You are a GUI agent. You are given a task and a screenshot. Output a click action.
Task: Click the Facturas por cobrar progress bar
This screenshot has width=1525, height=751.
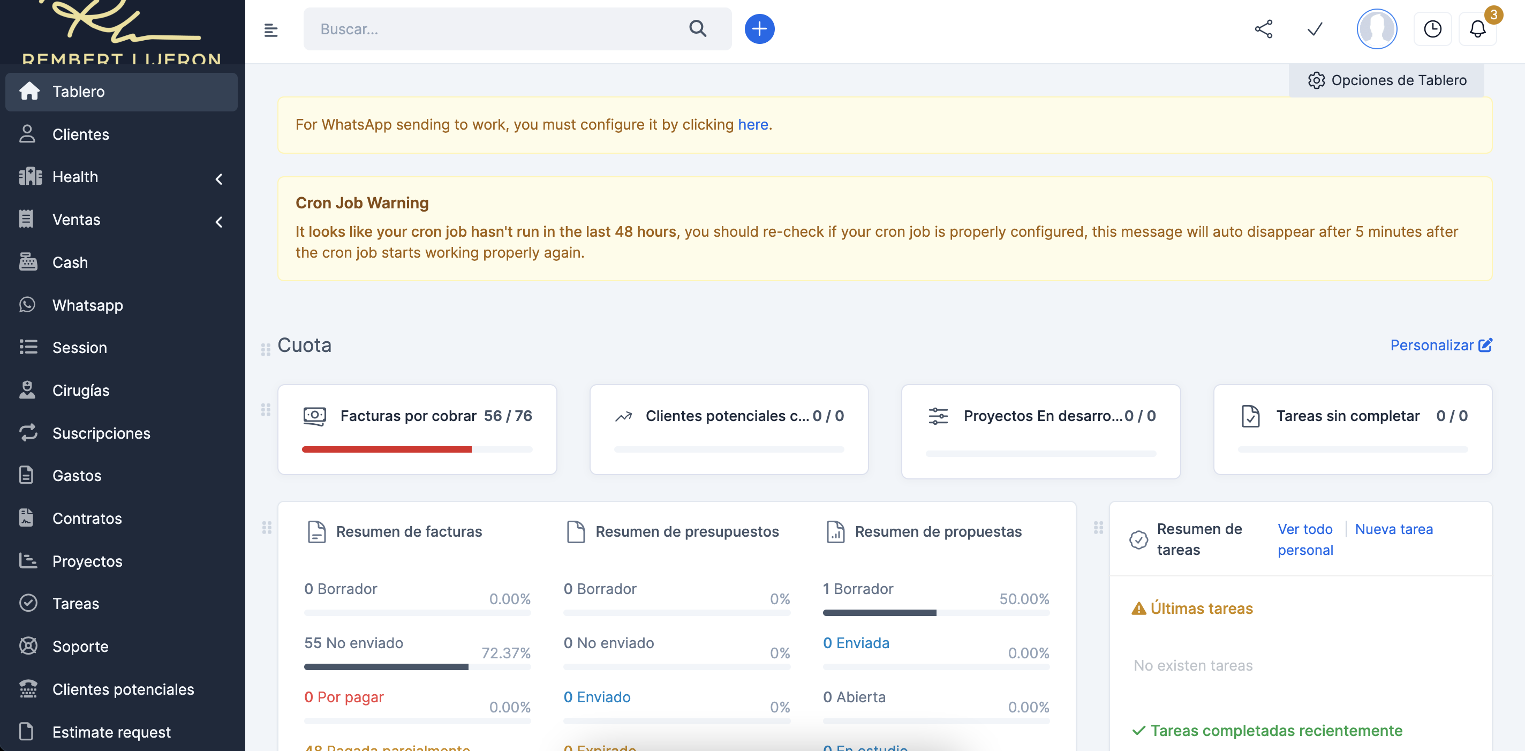[417, 449]
